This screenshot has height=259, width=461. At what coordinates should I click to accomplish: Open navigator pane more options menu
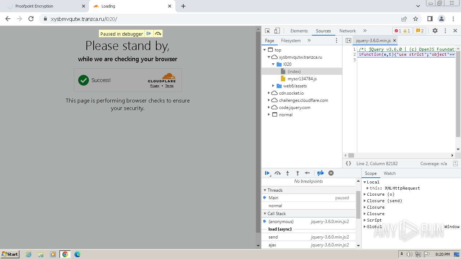[x=337, y=41]
